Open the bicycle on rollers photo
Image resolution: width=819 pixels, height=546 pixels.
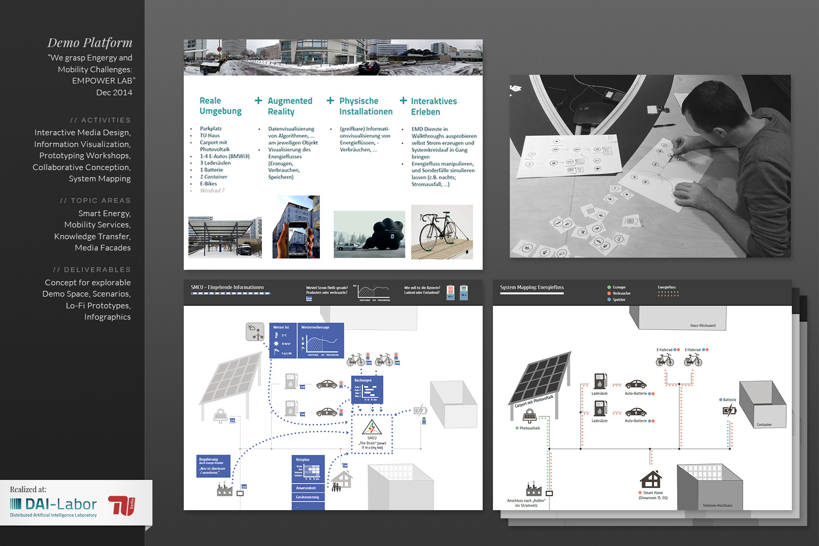tap(442, 232)
